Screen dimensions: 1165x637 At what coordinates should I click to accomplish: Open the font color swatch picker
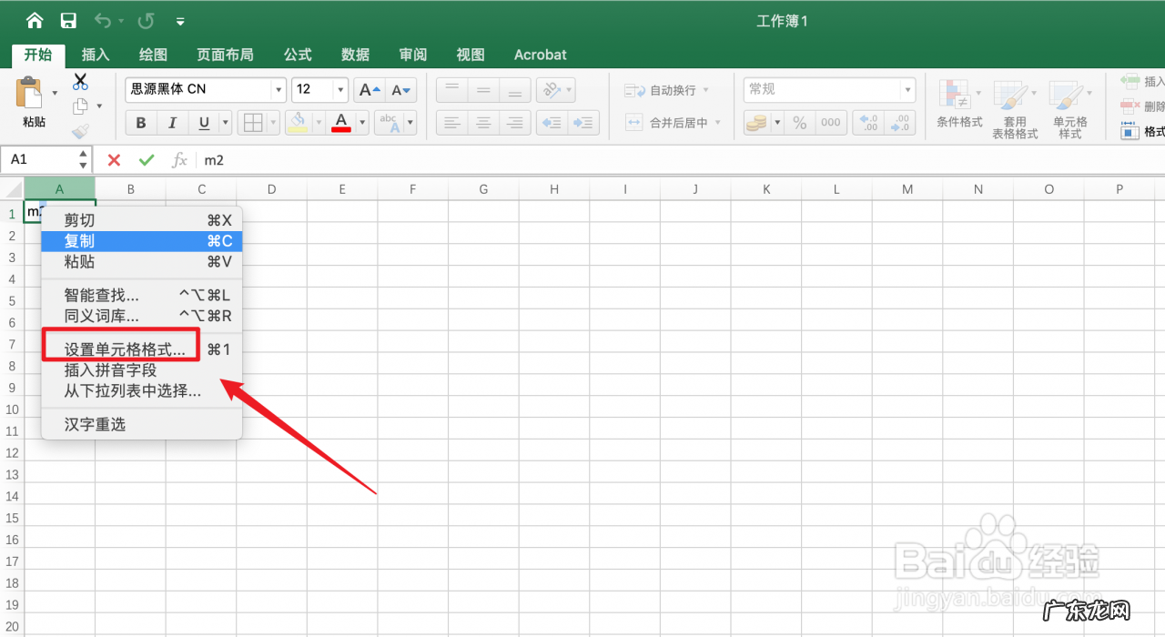[x=360, y=122]
